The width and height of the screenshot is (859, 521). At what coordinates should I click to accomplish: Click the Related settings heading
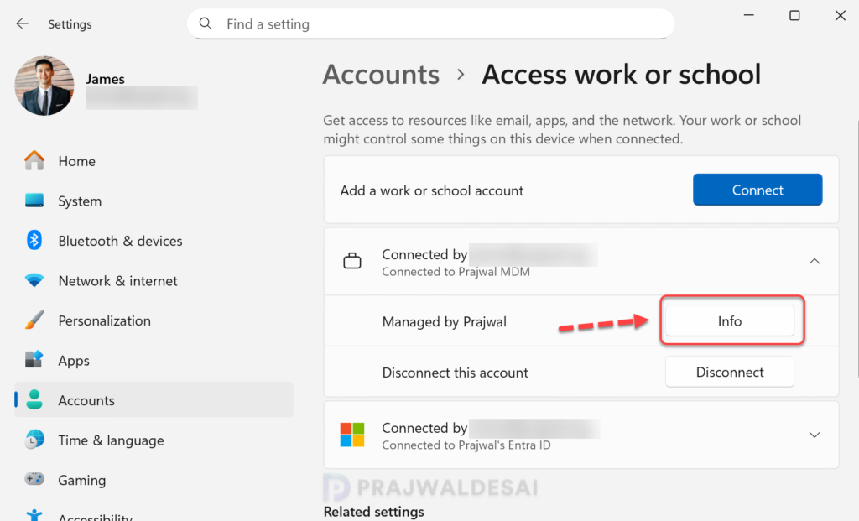pyautogui.click(x=373, y=512)
